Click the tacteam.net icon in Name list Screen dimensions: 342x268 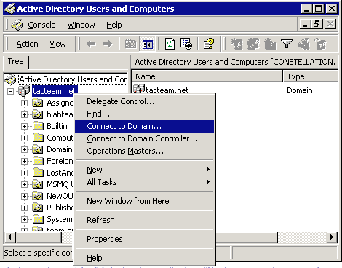click(x=139, y=90)
